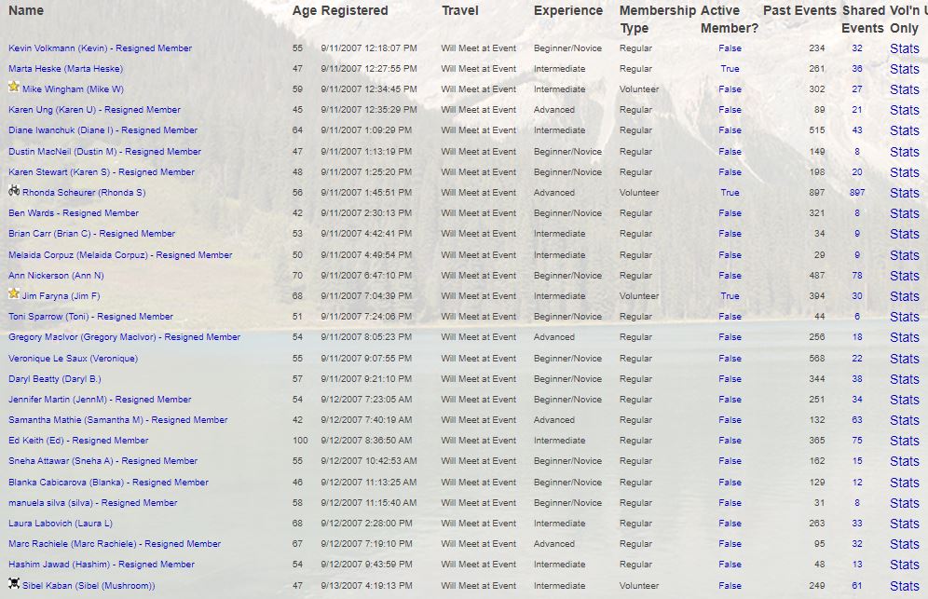Select Ed Keith's age value 100
928x599 pixels.
pyautogui.click(x=300, y=441)
